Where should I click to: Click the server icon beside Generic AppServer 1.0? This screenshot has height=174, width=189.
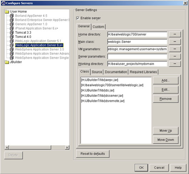[x=11, y=24]
